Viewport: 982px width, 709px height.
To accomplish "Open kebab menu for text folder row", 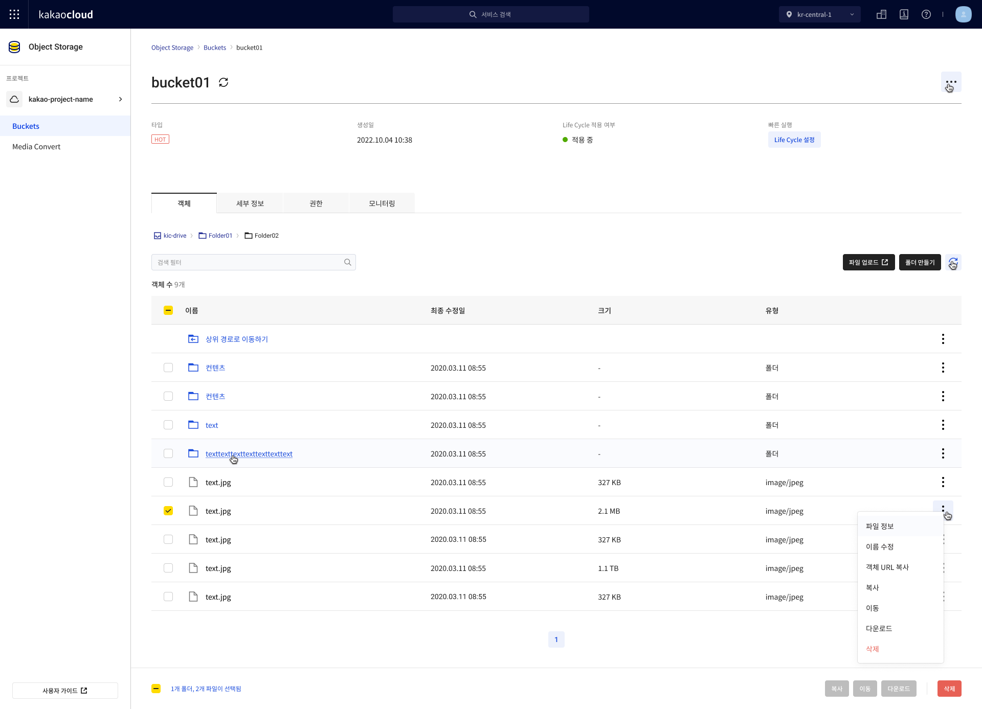I will click(x=943, y=425).
